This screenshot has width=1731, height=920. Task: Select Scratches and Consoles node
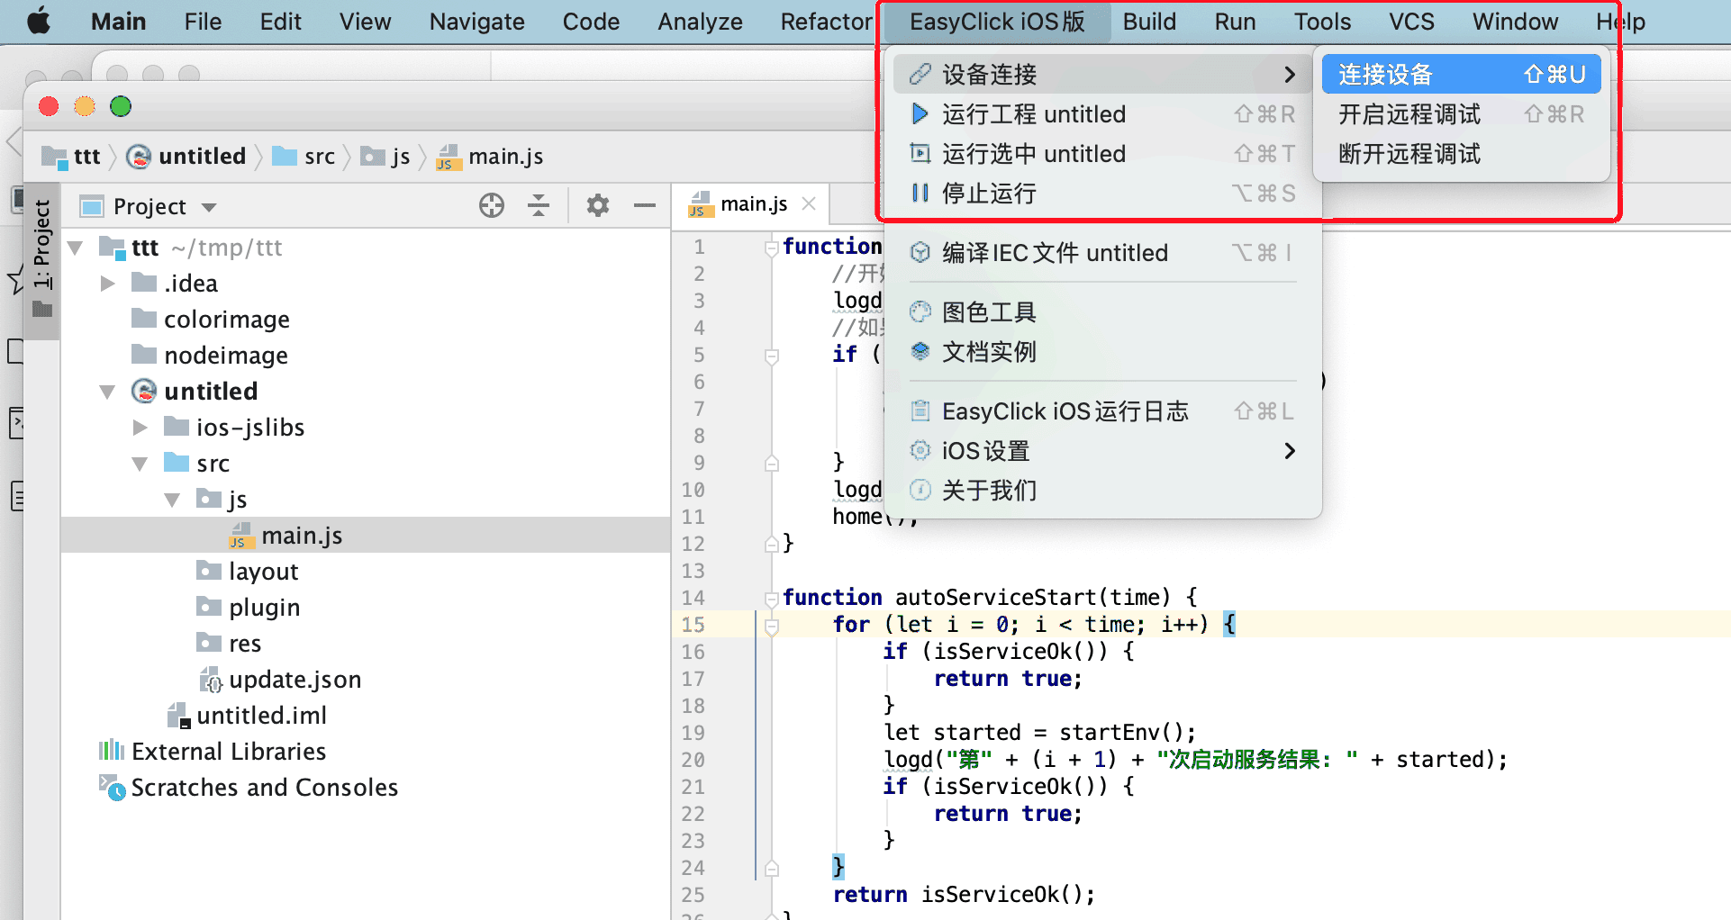pyautogui.click(x=248, y=788)
